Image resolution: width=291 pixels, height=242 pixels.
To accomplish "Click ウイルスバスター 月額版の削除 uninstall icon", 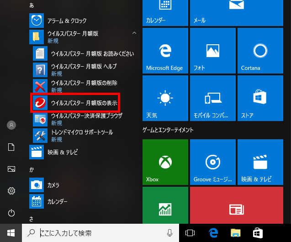I will [40, 86].
